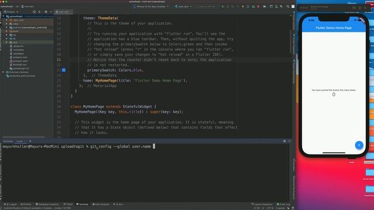This screenshot has width=374, height=210.
Task: Open the Logcat tool window
Action: 11,204
